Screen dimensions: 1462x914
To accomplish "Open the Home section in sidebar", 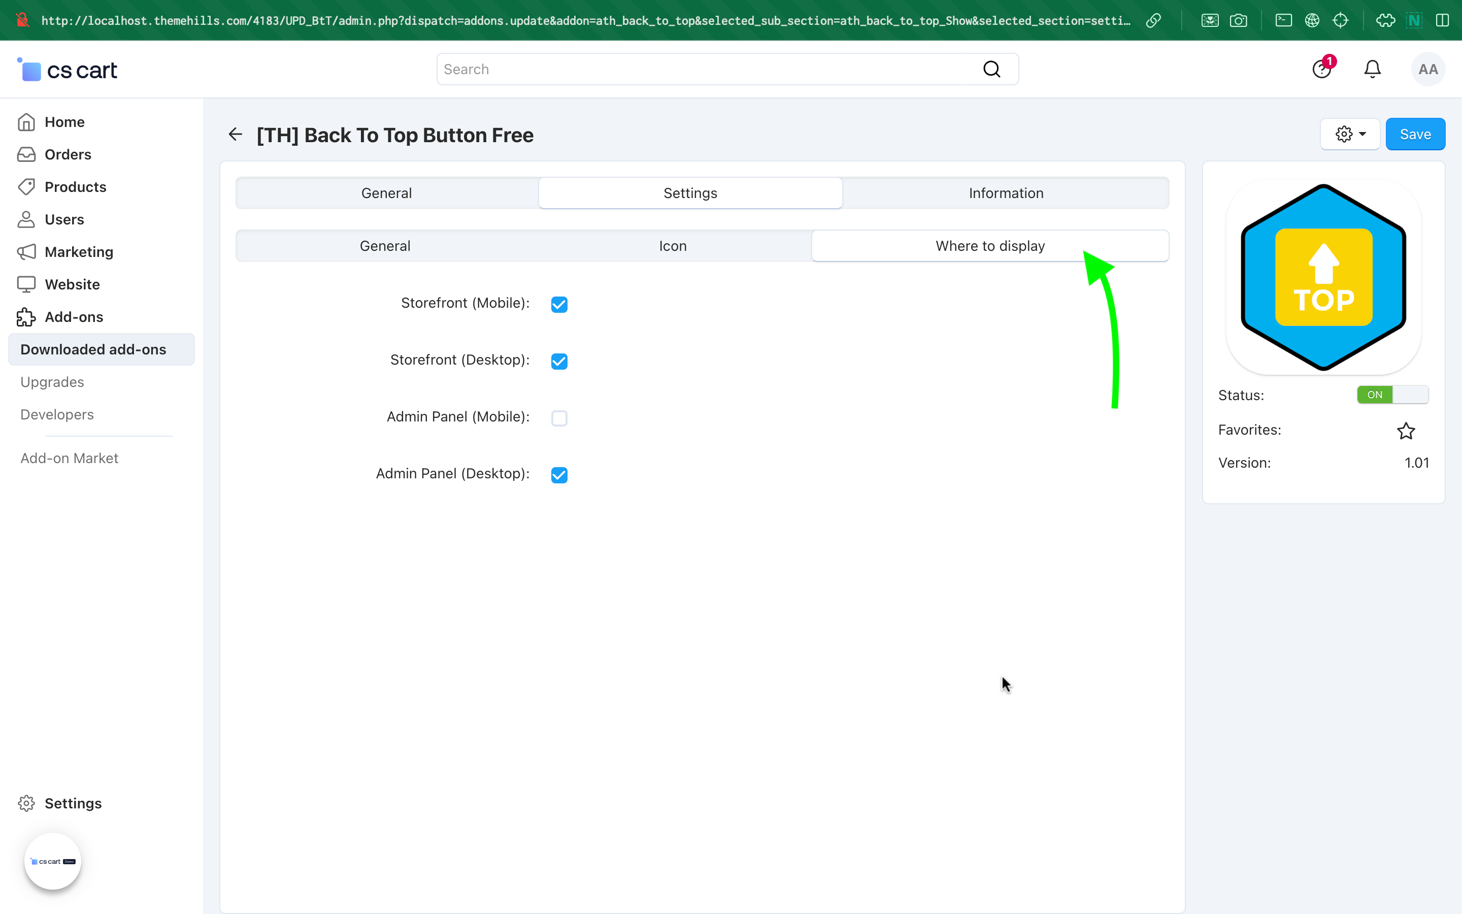I will [64, 122].
